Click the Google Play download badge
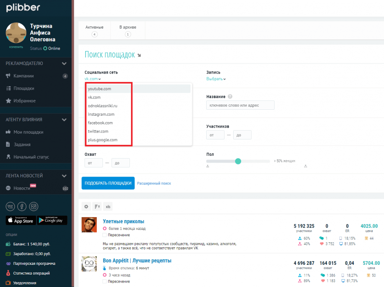384x287 pixels. (52, 221)
